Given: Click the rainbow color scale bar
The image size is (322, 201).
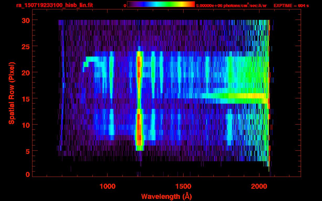Looking at the screenshot, I should click(161, 4).
